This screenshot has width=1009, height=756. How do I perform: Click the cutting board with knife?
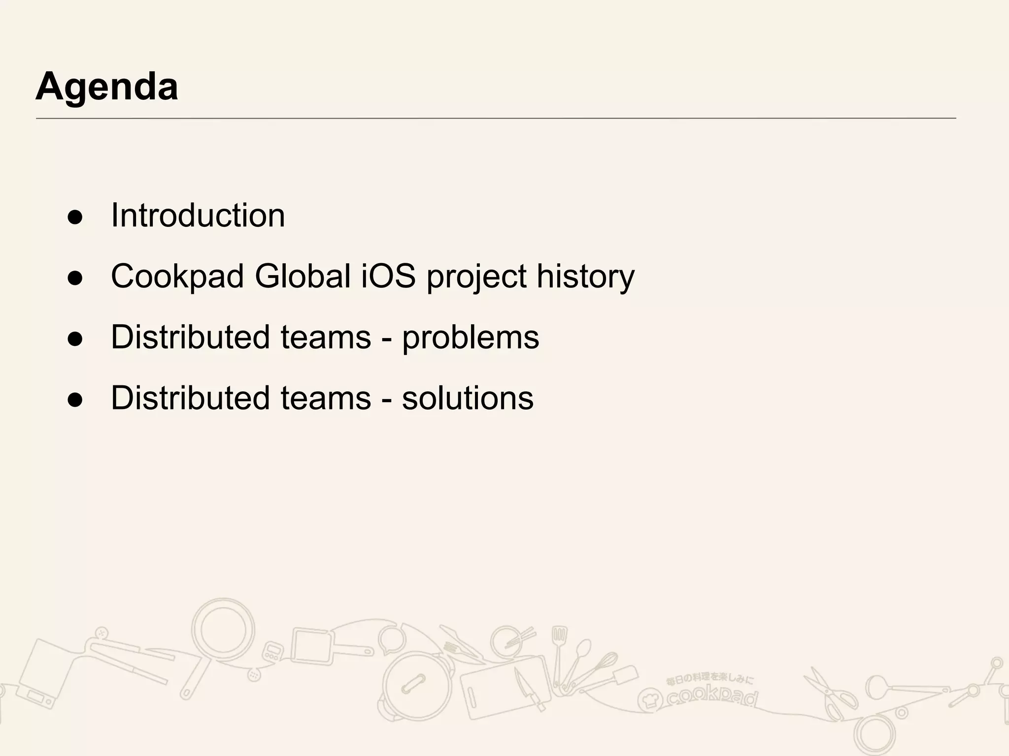tap(505, 688)
